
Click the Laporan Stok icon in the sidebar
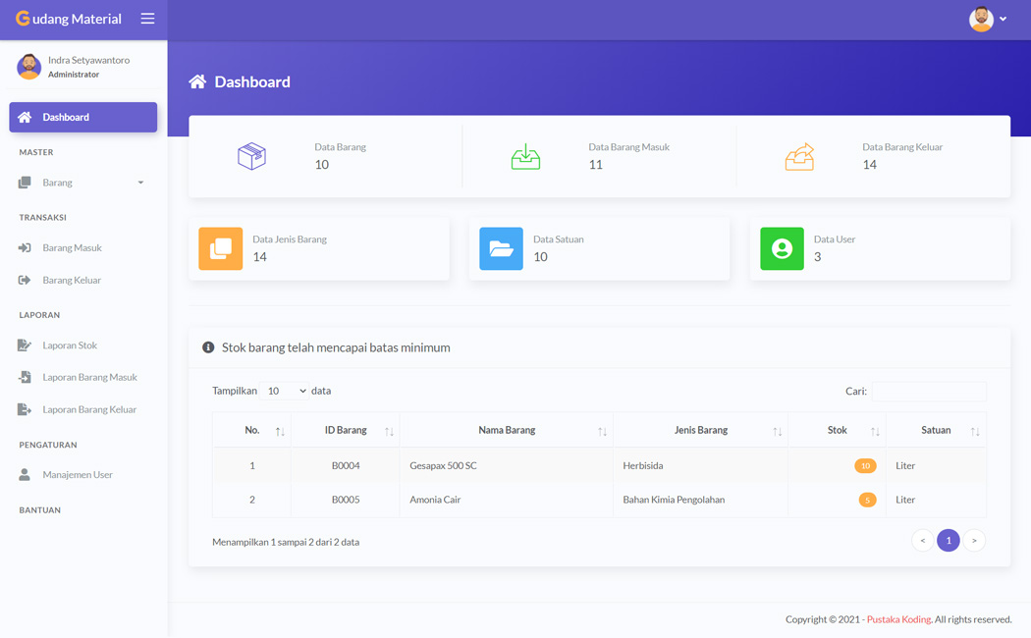[23, 345]
